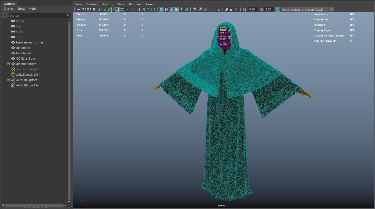Toggle the 2D Pan/Zoom icon
The image size is (375, 209).
click(x=104, y=9)
